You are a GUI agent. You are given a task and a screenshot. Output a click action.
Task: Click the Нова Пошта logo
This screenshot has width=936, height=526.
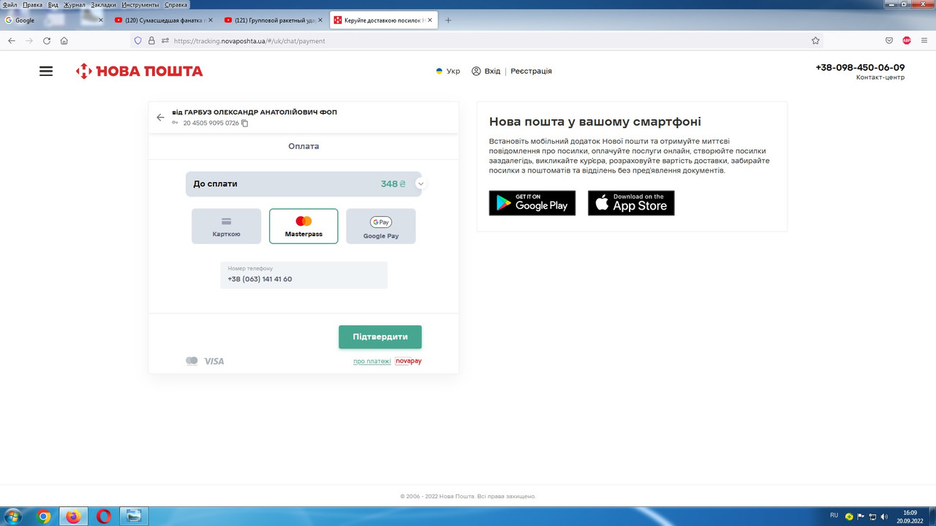(x=139, y=71)
